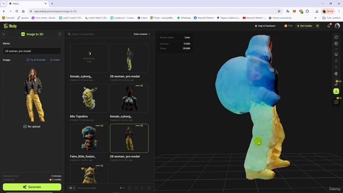Viewport: 343px width, 193px height.
Task: Click the display screen icon in the viewer toolbar
Action: pyautogui.click(x=336, y=54)
